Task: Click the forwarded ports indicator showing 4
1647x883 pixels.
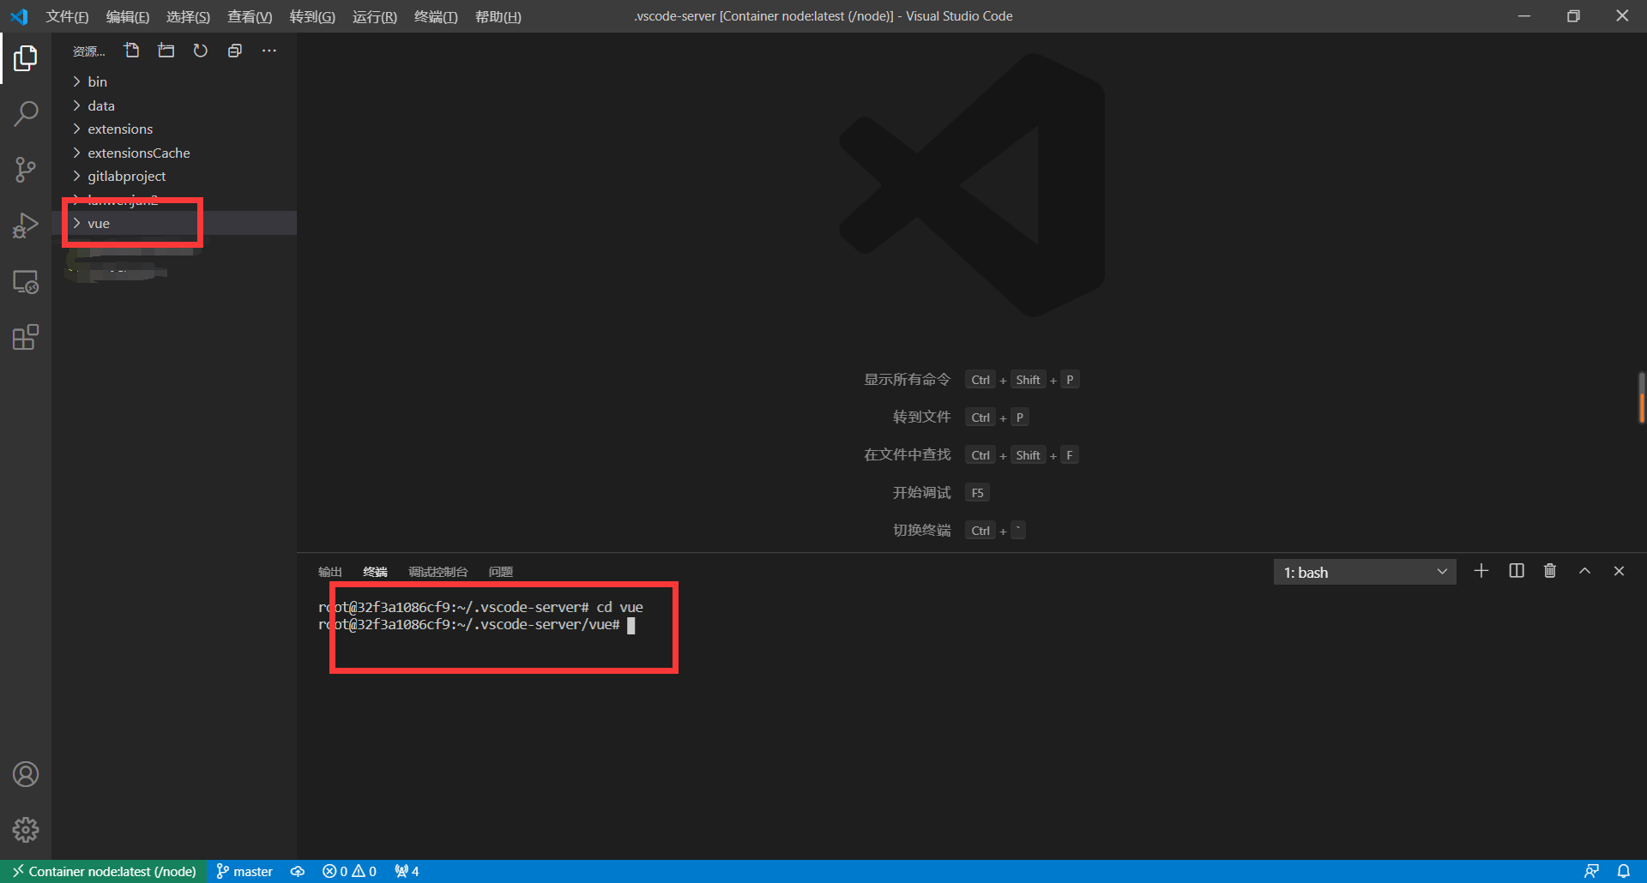Action: [x=407, y=871]
